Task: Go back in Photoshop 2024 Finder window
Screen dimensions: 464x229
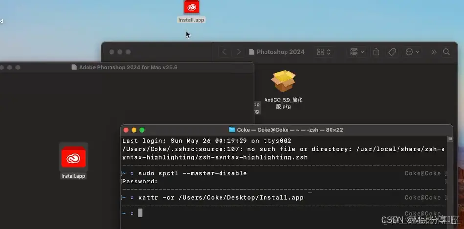Action: coord(224,52)
